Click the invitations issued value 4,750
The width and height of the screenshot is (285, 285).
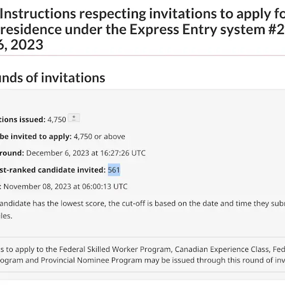[x=56, y=120]
